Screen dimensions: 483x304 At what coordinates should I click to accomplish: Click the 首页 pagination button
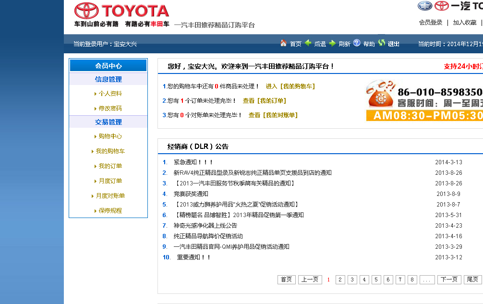[x=287, y=280]
